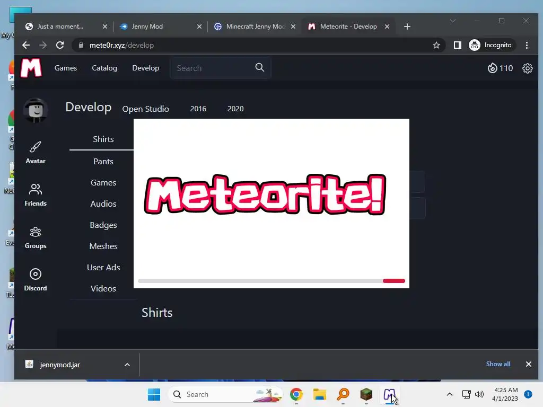Select the Audios category
This screenshot has width=543, height=407.
click(103, 204)
